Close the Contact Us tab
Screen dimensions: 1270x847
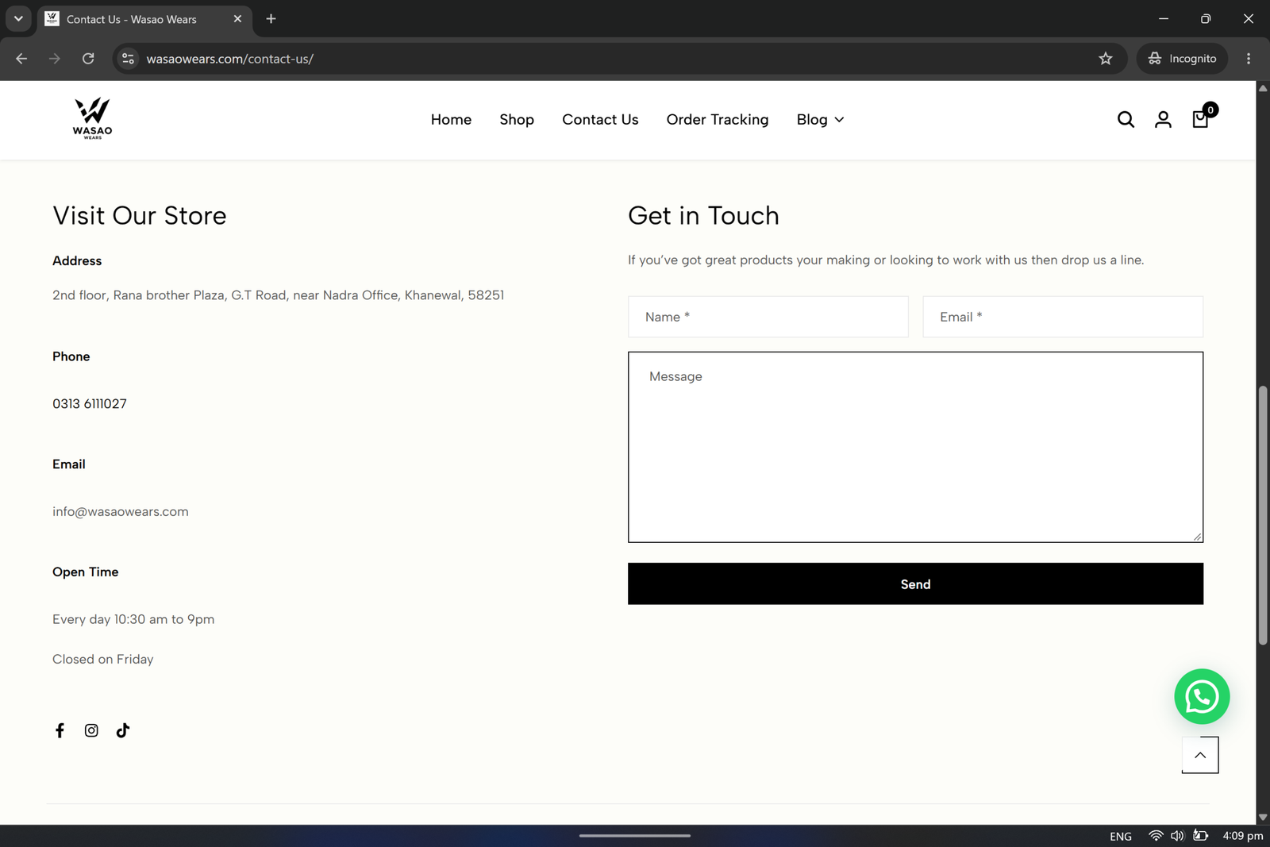(x=237, y=19)
